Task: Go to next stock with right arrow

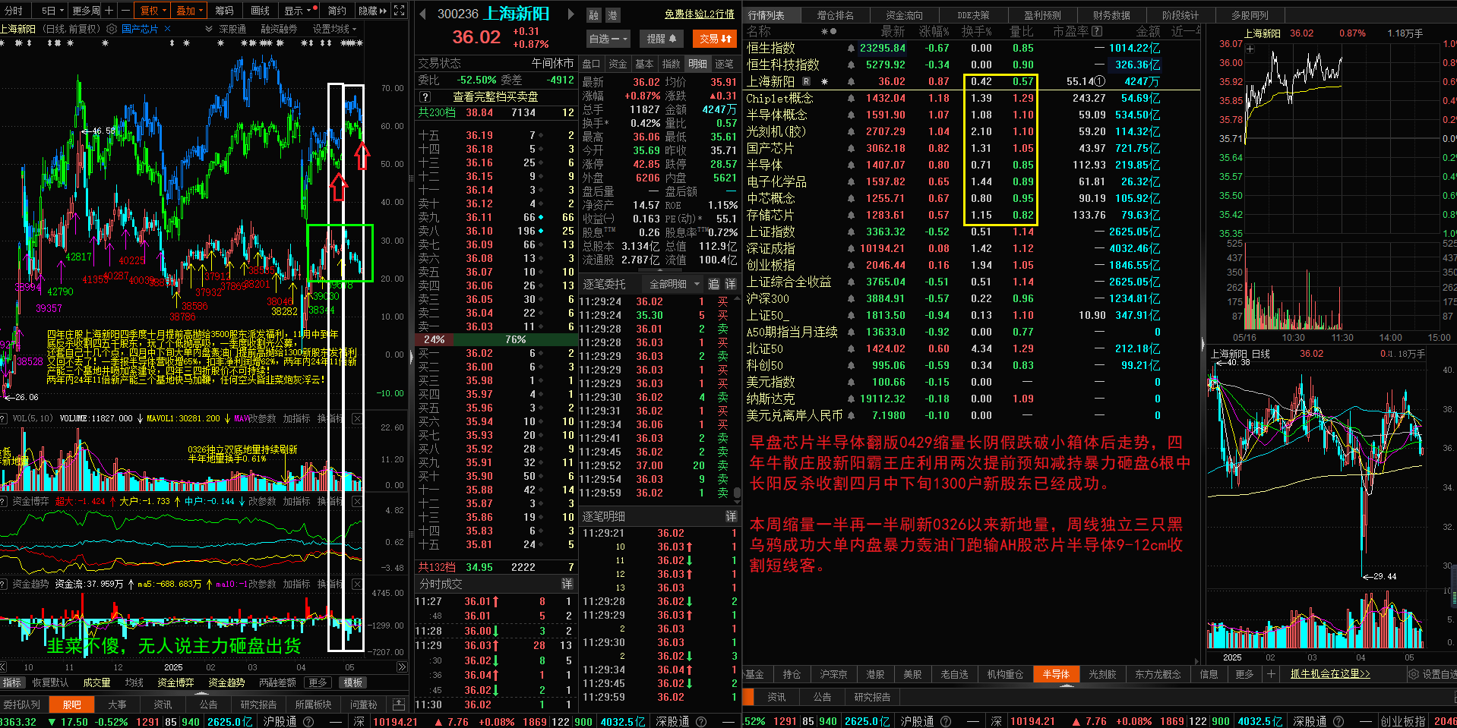Action: [x=570, y=14]
